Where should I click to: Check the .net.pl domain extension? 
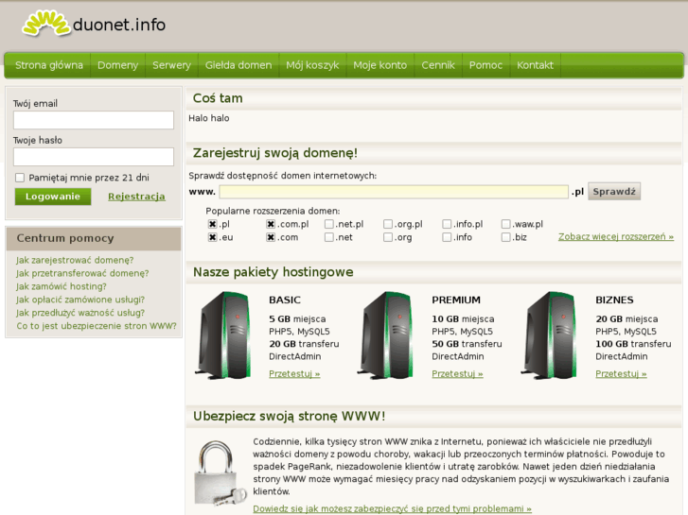pos(329,224)
